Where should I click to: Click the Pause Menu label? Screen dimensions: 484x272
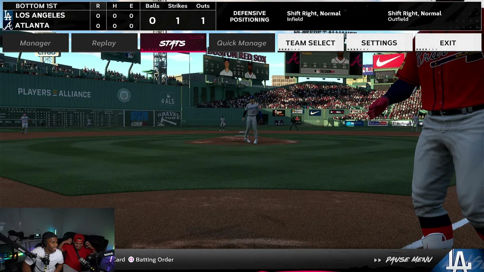coord(409,260)
